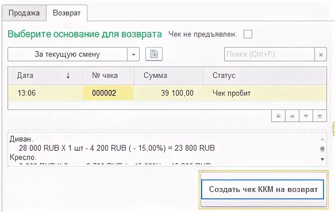Image resolution: width=335 pixels, height=212 pixels.
Task: Click the № чека column header
Action: click(108, 76)
